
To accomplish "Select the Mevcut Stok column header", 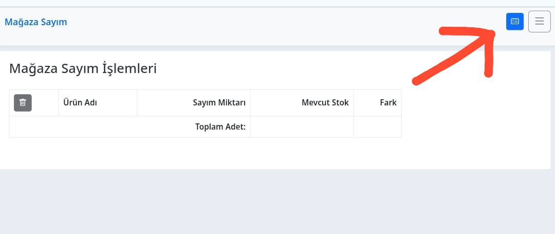I will (302, 103).
